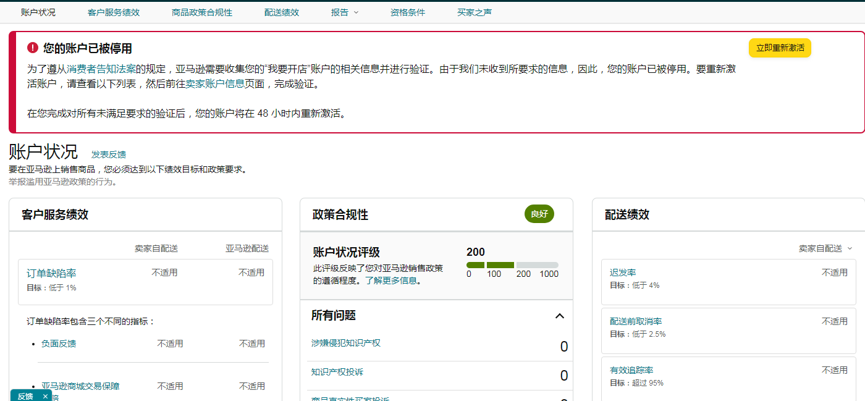Click the 200 account health rating value
865x401 pixels.
click(x=476, y=252)
